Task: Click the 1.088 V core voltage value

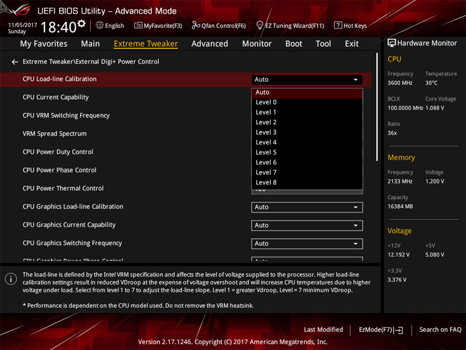Action: click(435, 108)
